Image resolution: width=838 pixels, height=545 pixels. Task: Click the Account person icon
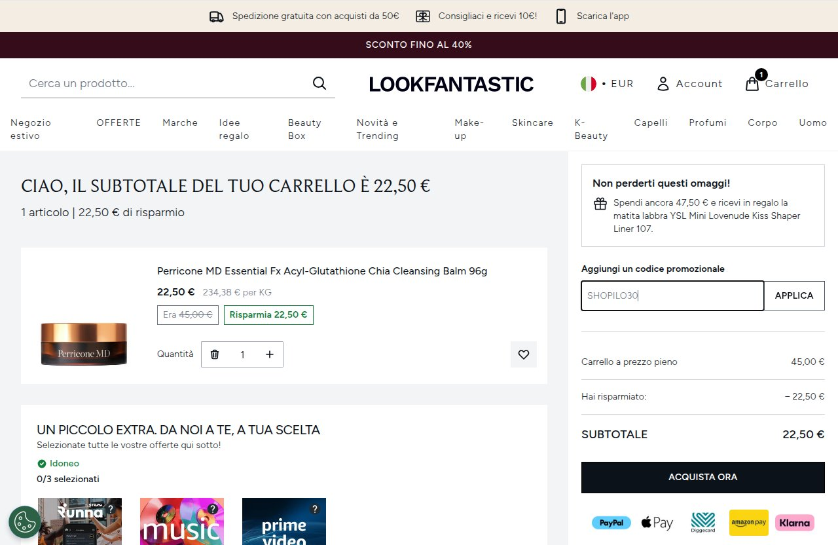[663, 84]
